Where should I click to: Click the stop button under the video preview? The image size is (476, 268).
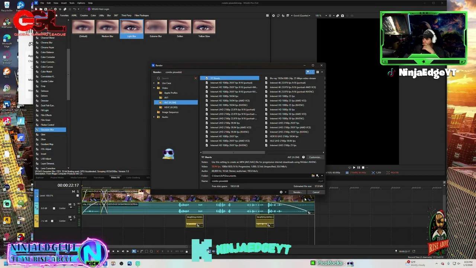[x=363, y=167]
